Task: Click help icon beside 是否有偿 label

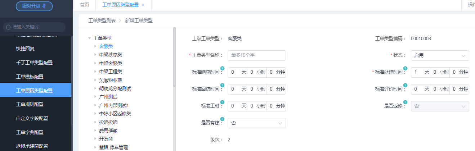Action: [x=222, y=119]
